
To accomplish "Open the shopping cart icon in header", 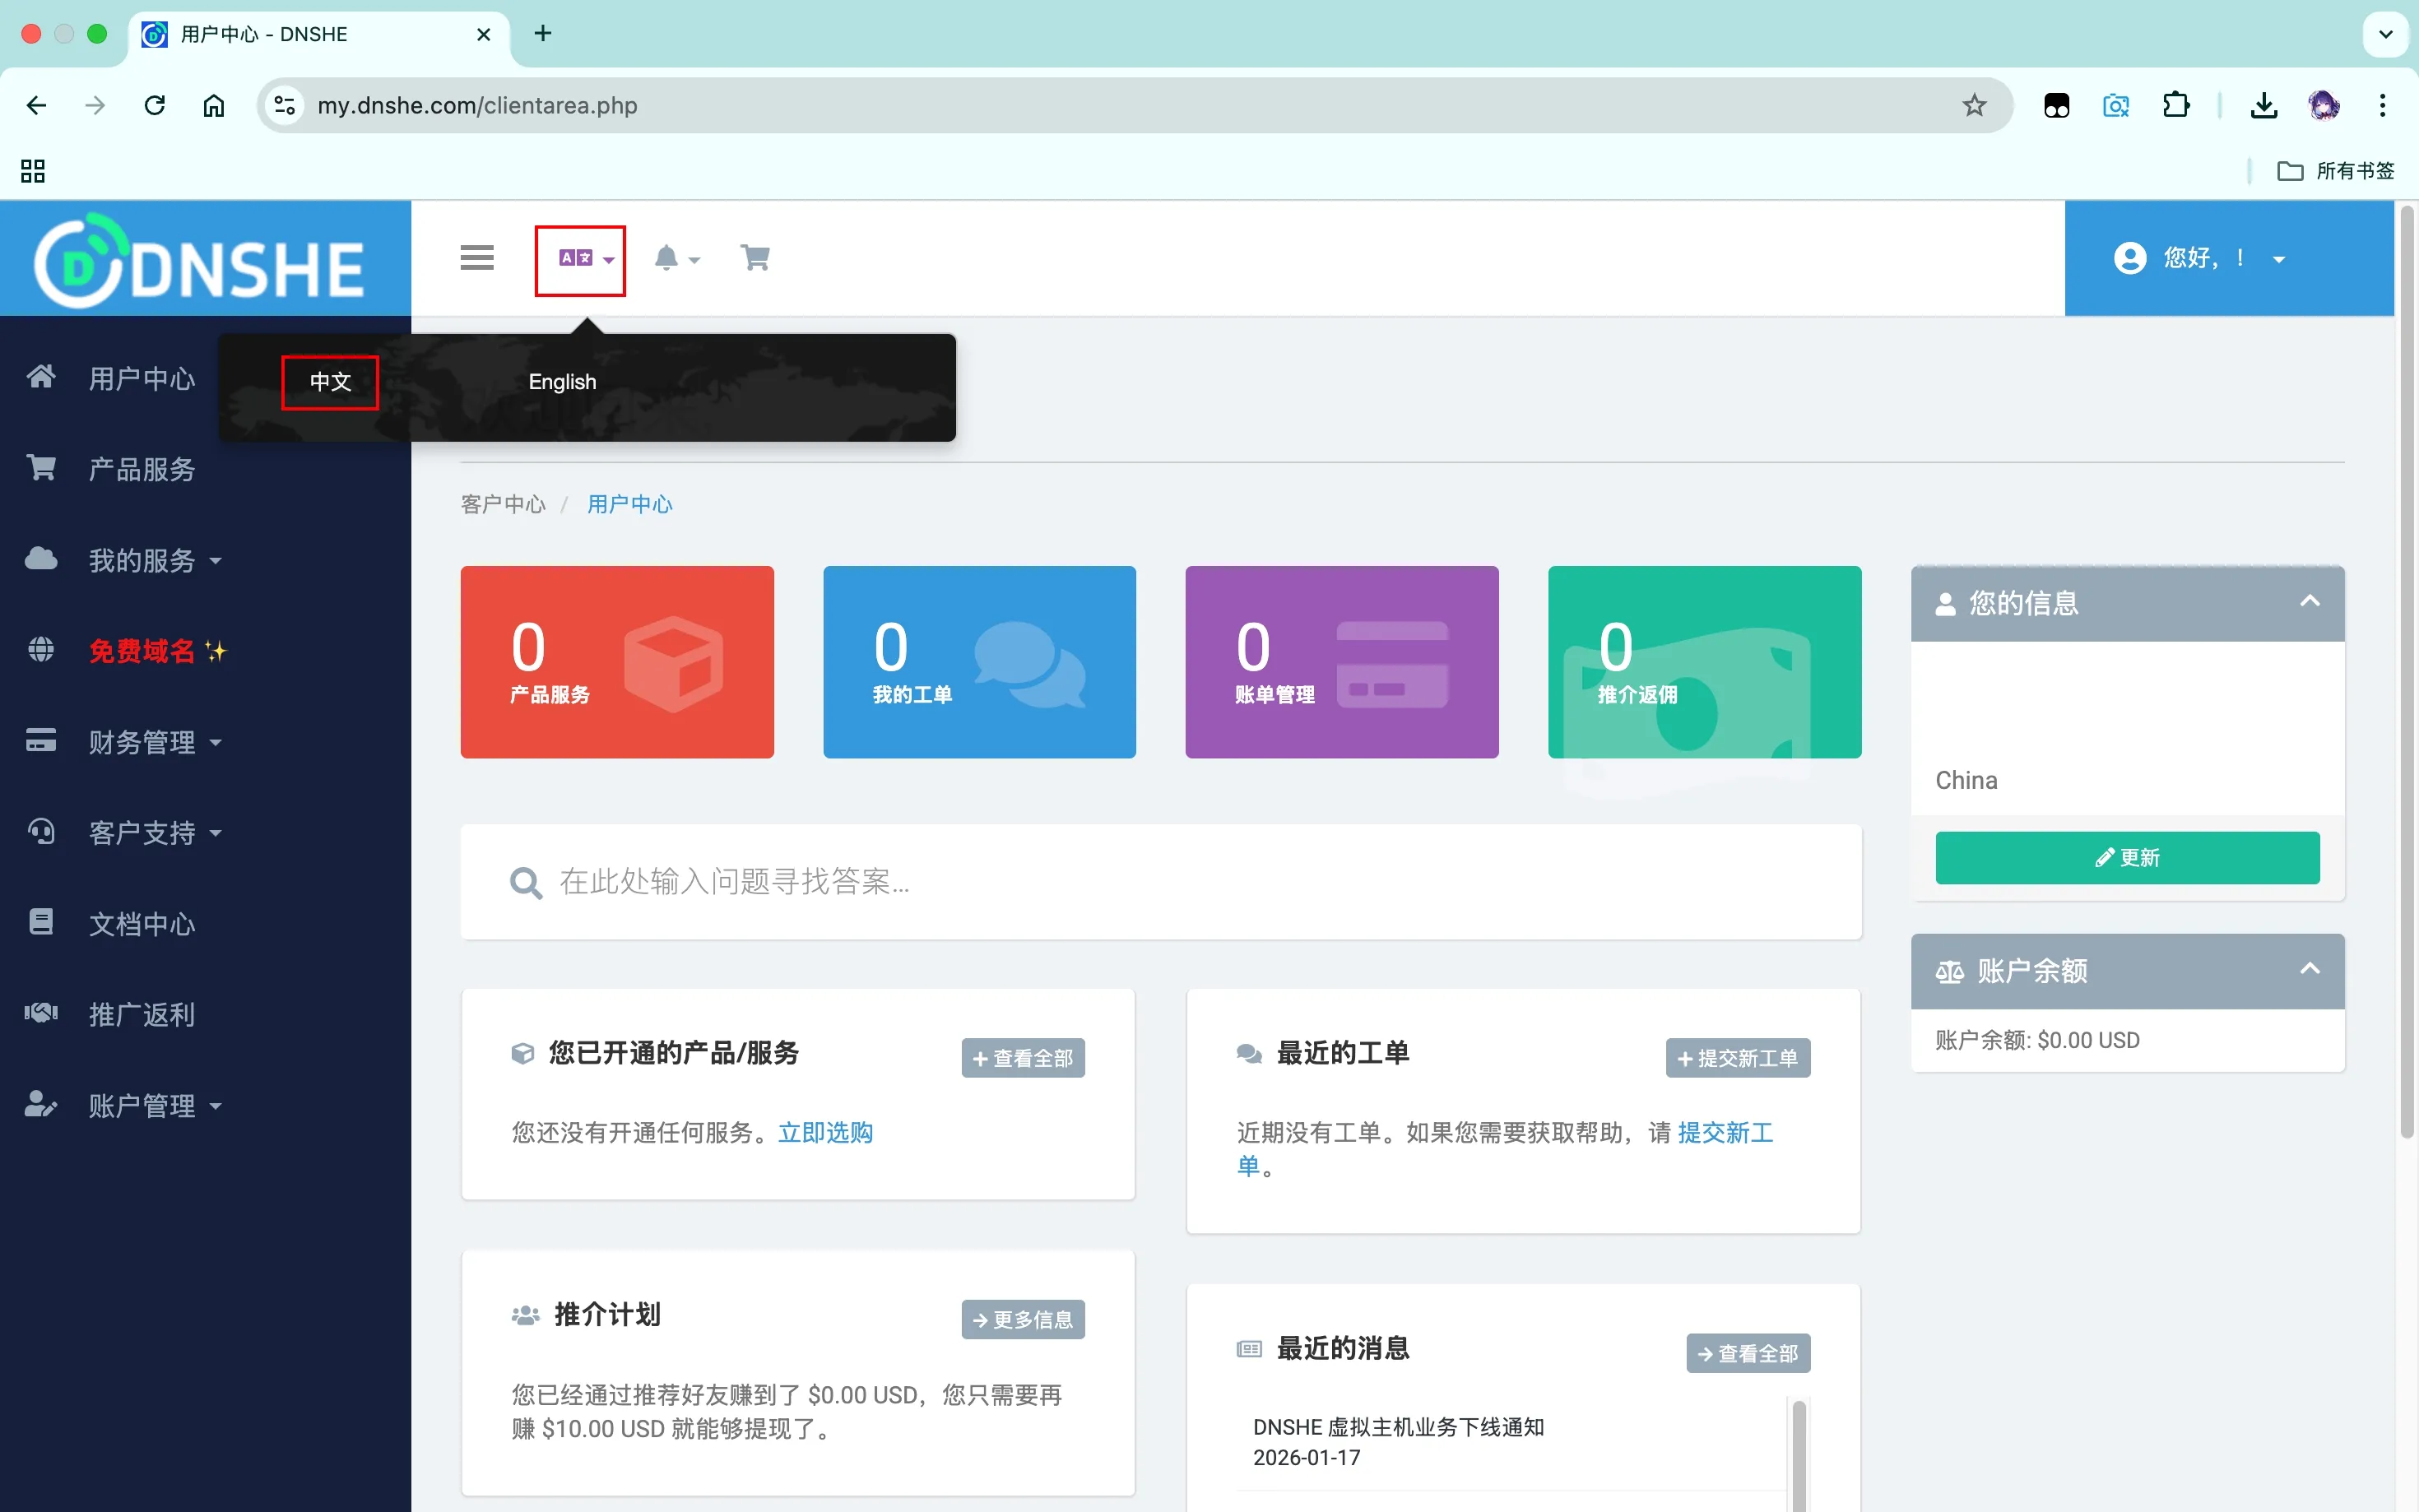I will click(755, 258).
